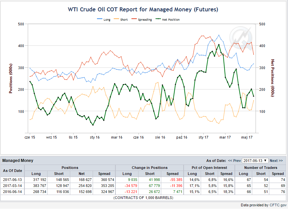Click the Managed Money table heading
The width and height of the screenshot is (288, 209).
point(18,161)
